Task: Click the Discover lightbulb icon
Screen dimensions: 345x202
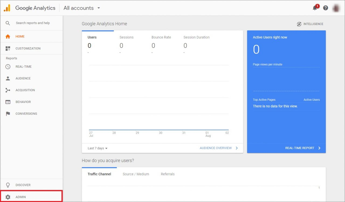Action: tap(8, 185)
